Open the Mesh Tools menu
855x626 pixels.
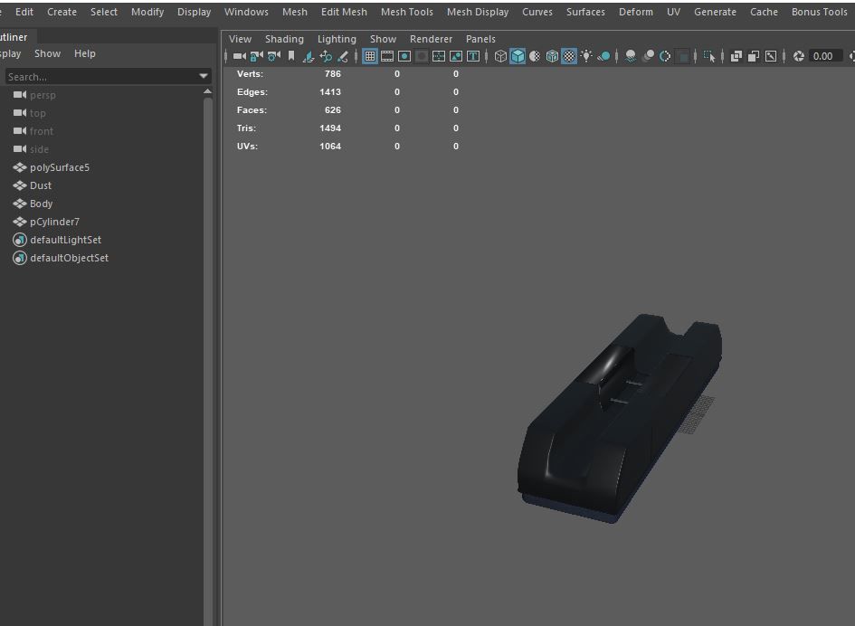pyautogui.click(x=407, y=12)
